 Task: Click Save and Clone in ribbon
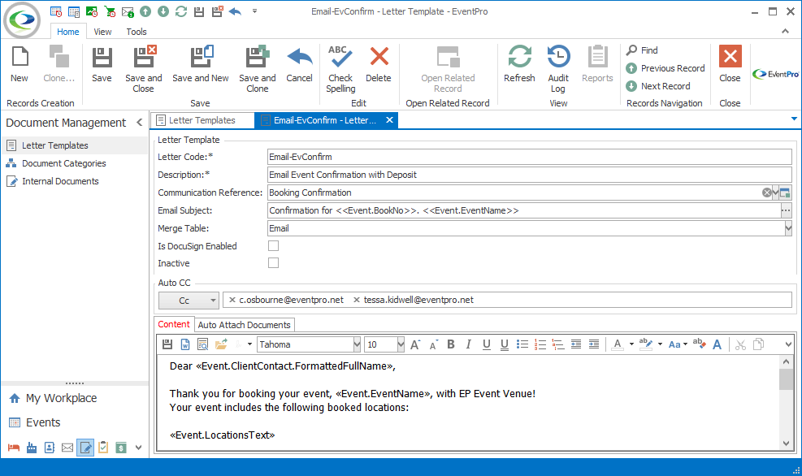tap(258, 68)
